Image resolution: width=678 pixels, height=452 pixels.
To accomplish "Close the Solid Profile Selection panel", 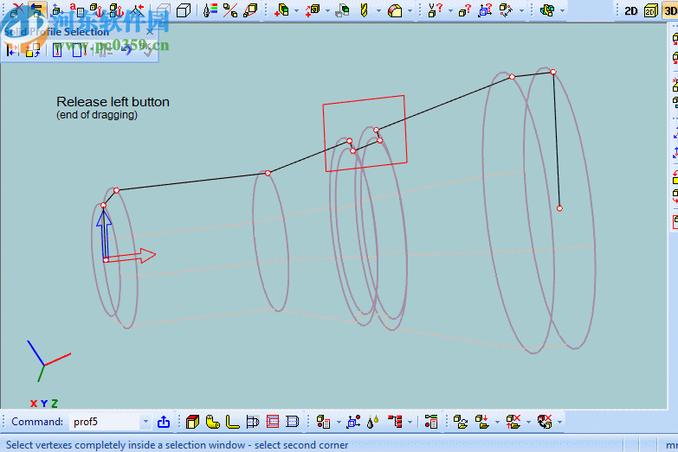I will coord(150,31).
